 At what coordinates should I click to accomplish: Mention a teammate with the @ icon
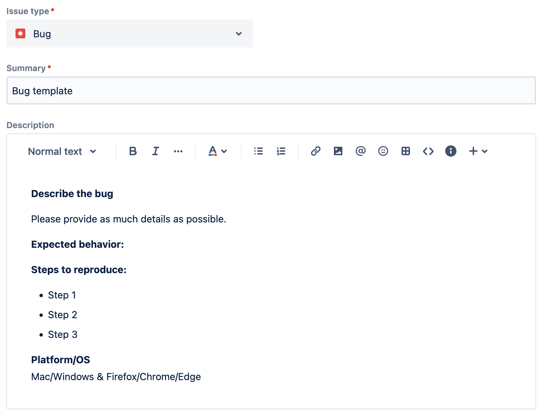(x=360, y=151)
